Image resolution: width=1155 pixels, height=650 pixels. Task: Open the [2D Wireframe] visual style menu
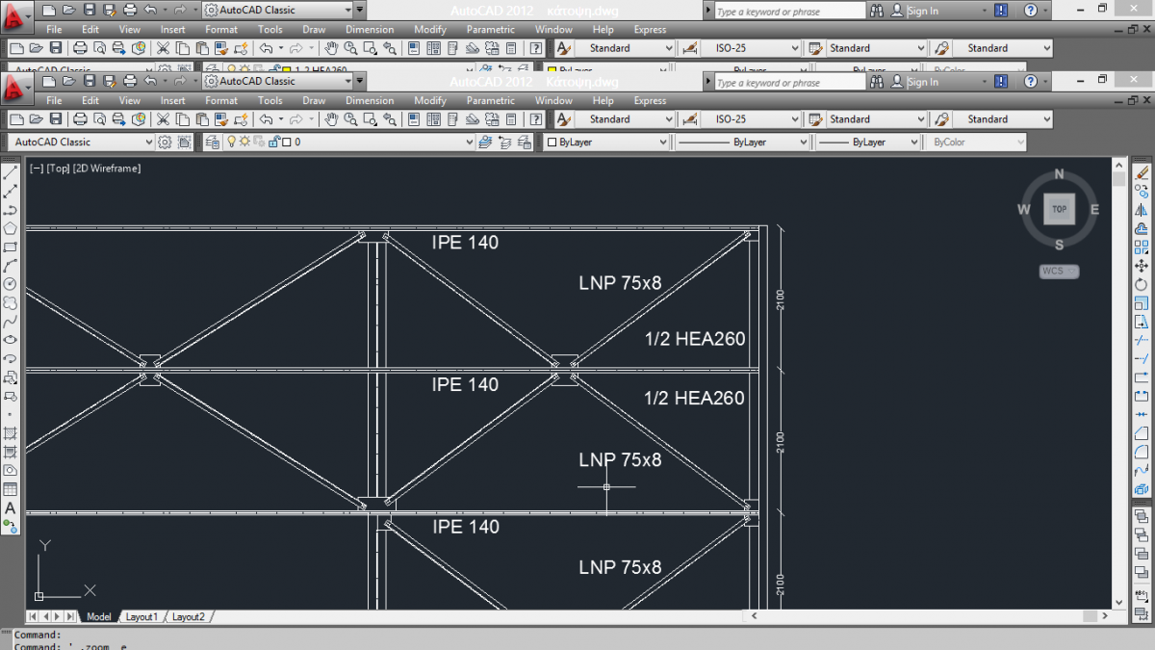[x=107, y=169]
